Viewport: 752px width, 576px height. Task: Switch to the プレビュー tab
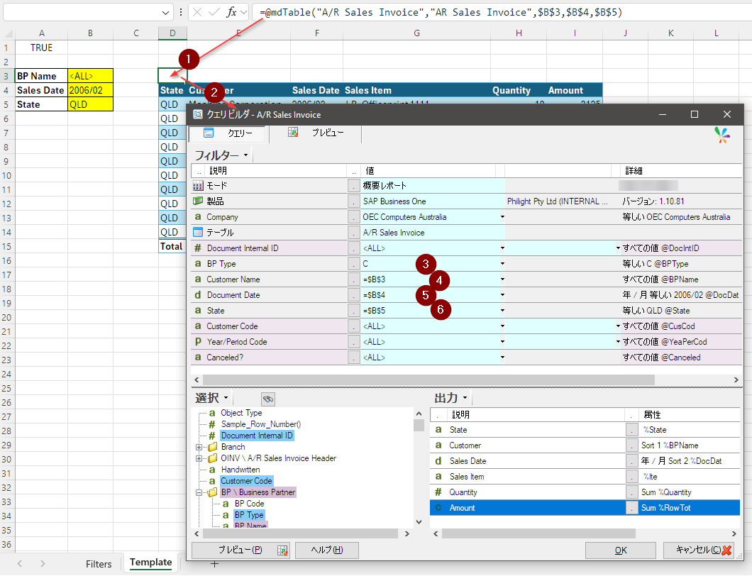coord(316,133)
